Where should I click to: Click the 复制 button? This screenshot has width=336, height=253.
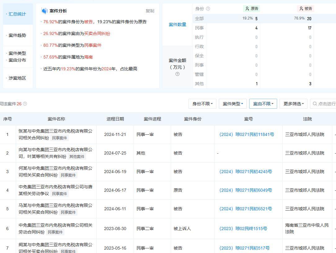pos(150,11)
